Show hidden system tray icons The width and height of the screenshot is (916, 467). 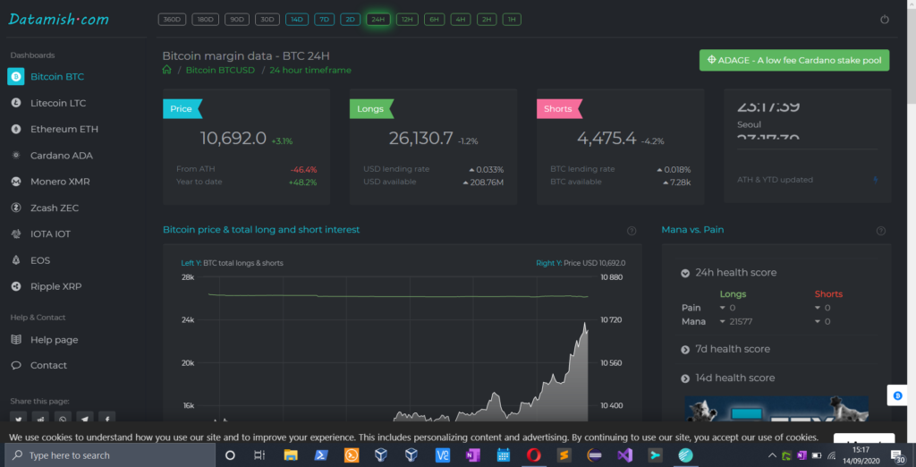[772, 455]
